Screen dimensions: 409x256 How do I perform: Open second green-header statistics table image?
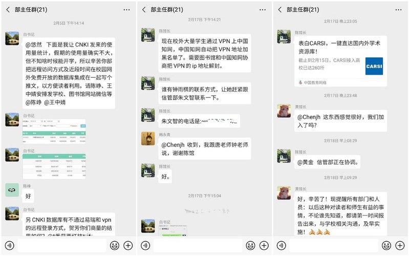click(x=54, y=166)
